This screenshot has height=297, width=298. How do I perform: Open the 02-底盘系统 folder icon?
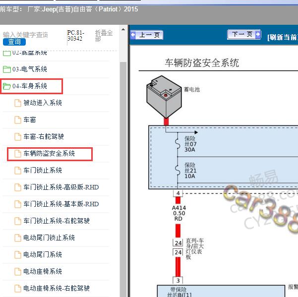coord(7,53)
